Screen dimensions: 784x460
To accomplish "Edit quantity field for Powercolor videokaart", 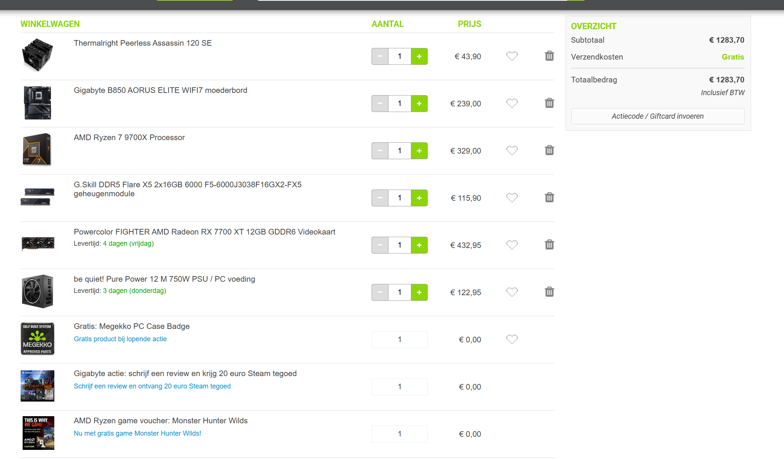I will pyautogui.click(x=400, y=245).
